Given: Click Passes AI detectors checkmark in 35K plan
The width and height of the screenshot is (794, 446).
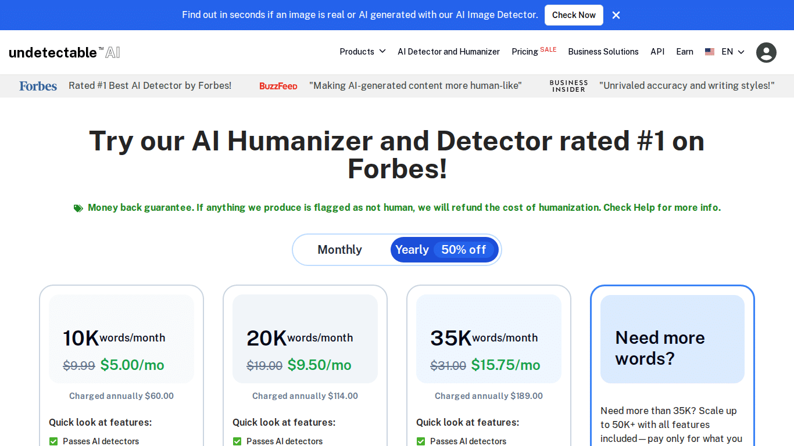Looking at the screenshot, I should 421,441.
